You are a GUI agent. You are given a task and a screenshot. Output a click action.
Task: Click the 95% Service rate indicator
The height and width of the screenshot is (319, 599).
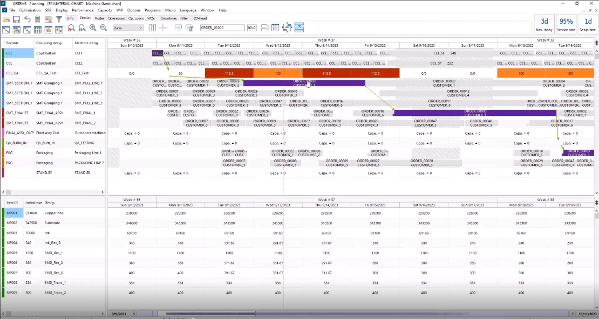pos(566,24)
